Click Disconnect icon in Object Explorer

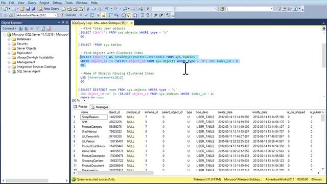pyautogui.click(x=26, y=29)
